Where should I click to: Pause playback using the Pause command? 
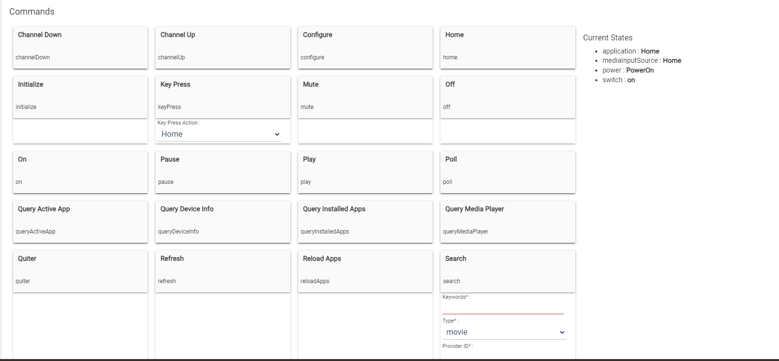(222, 172)
